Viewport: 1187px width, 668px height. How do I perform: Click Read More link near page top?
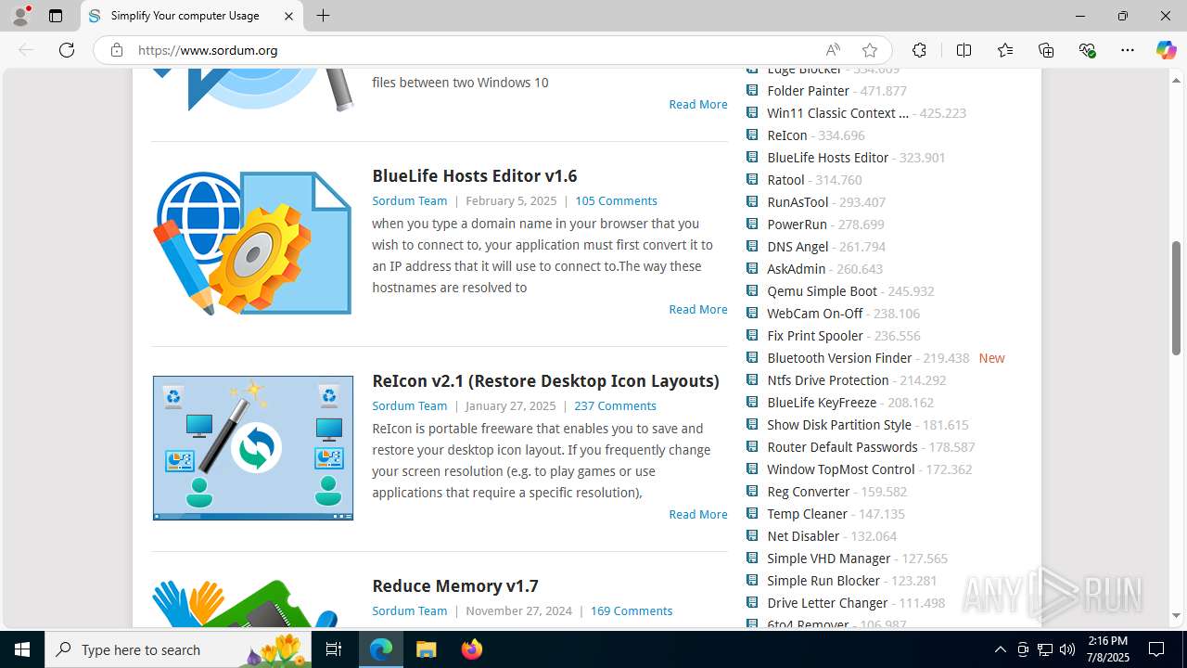(x=698, y=104)
